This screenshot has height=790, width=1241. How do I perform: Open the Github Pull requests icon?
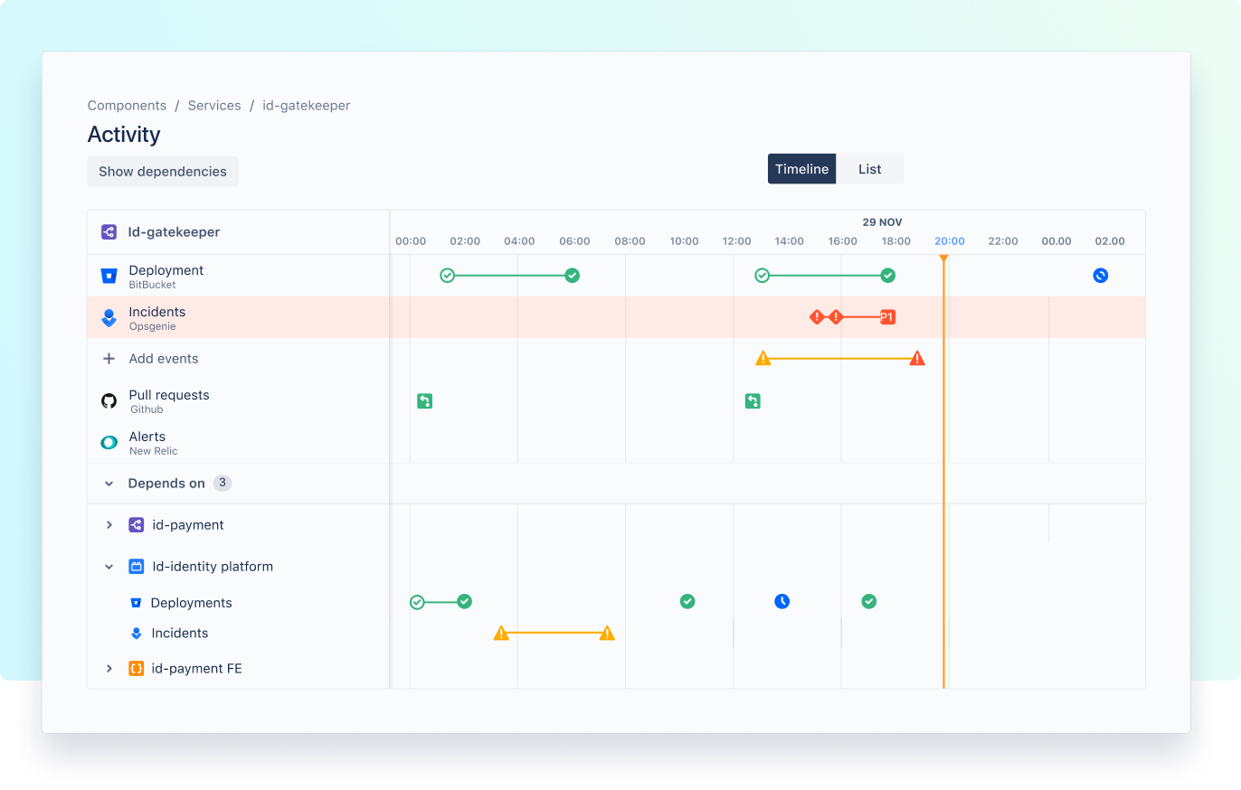[x=109, y=400]
